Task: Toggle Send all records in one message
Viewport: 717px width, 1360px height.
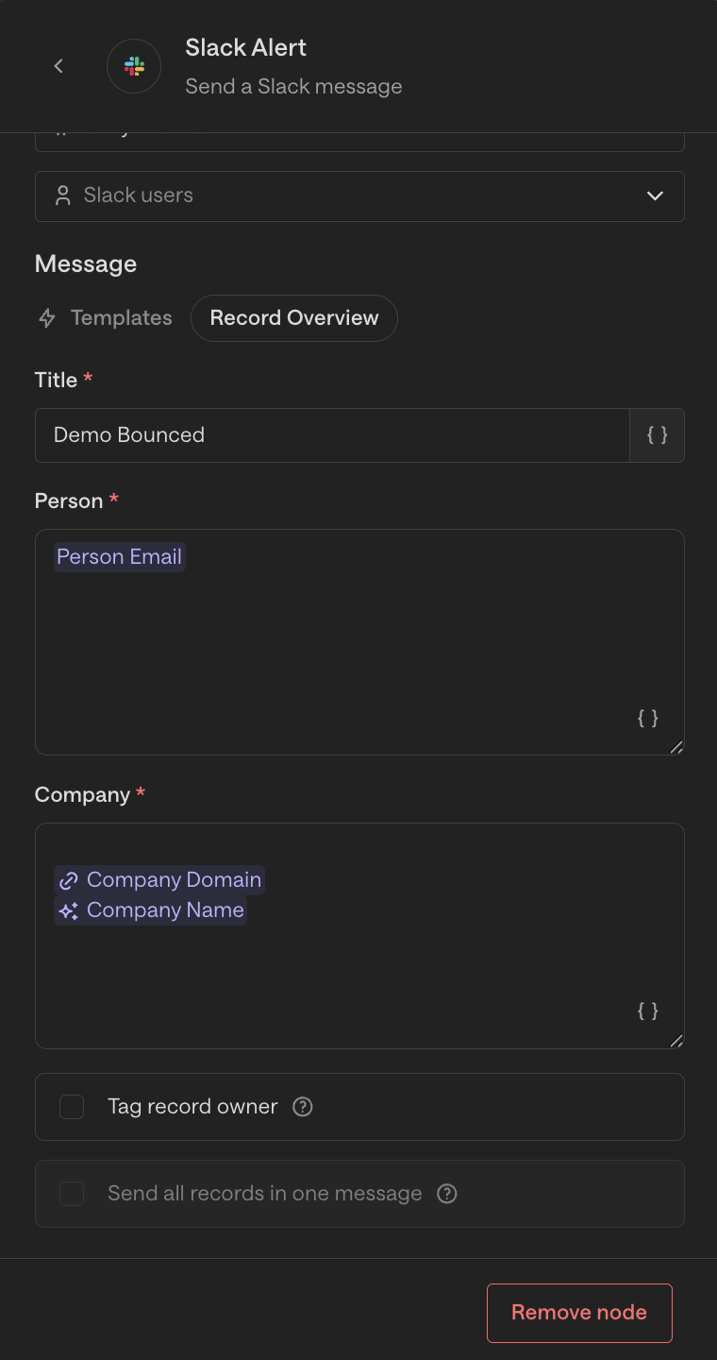Action: click(x=72, y=1194)
